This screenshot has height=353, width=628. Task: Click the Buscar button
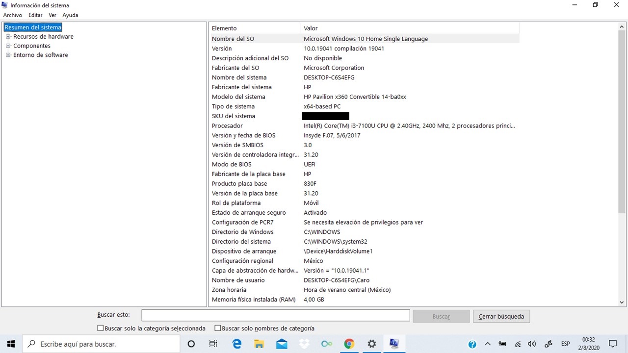pos(441,316)
